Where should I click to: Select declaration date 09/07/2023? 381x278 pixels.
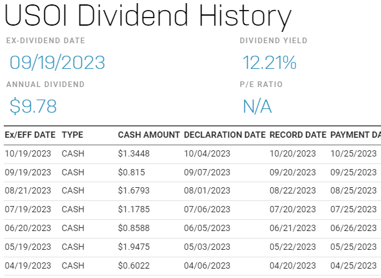point(207,172)
